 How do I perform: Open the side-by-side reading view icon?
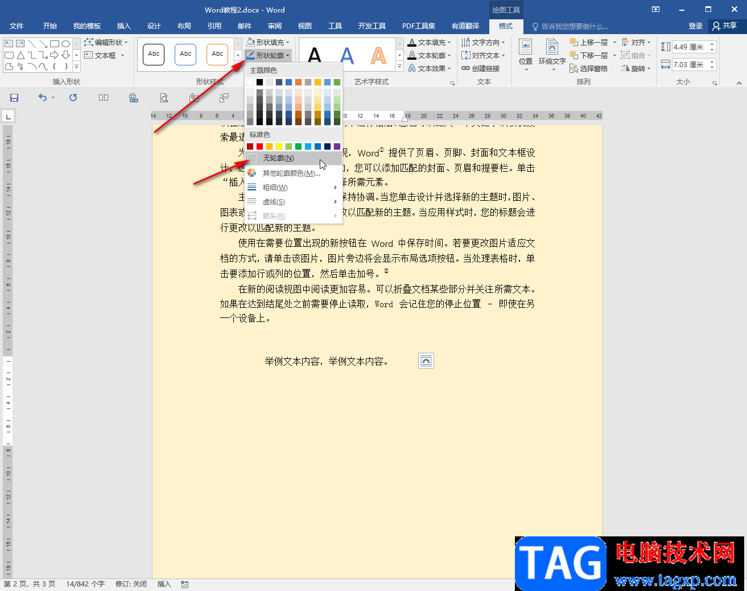tap(104, 98)
